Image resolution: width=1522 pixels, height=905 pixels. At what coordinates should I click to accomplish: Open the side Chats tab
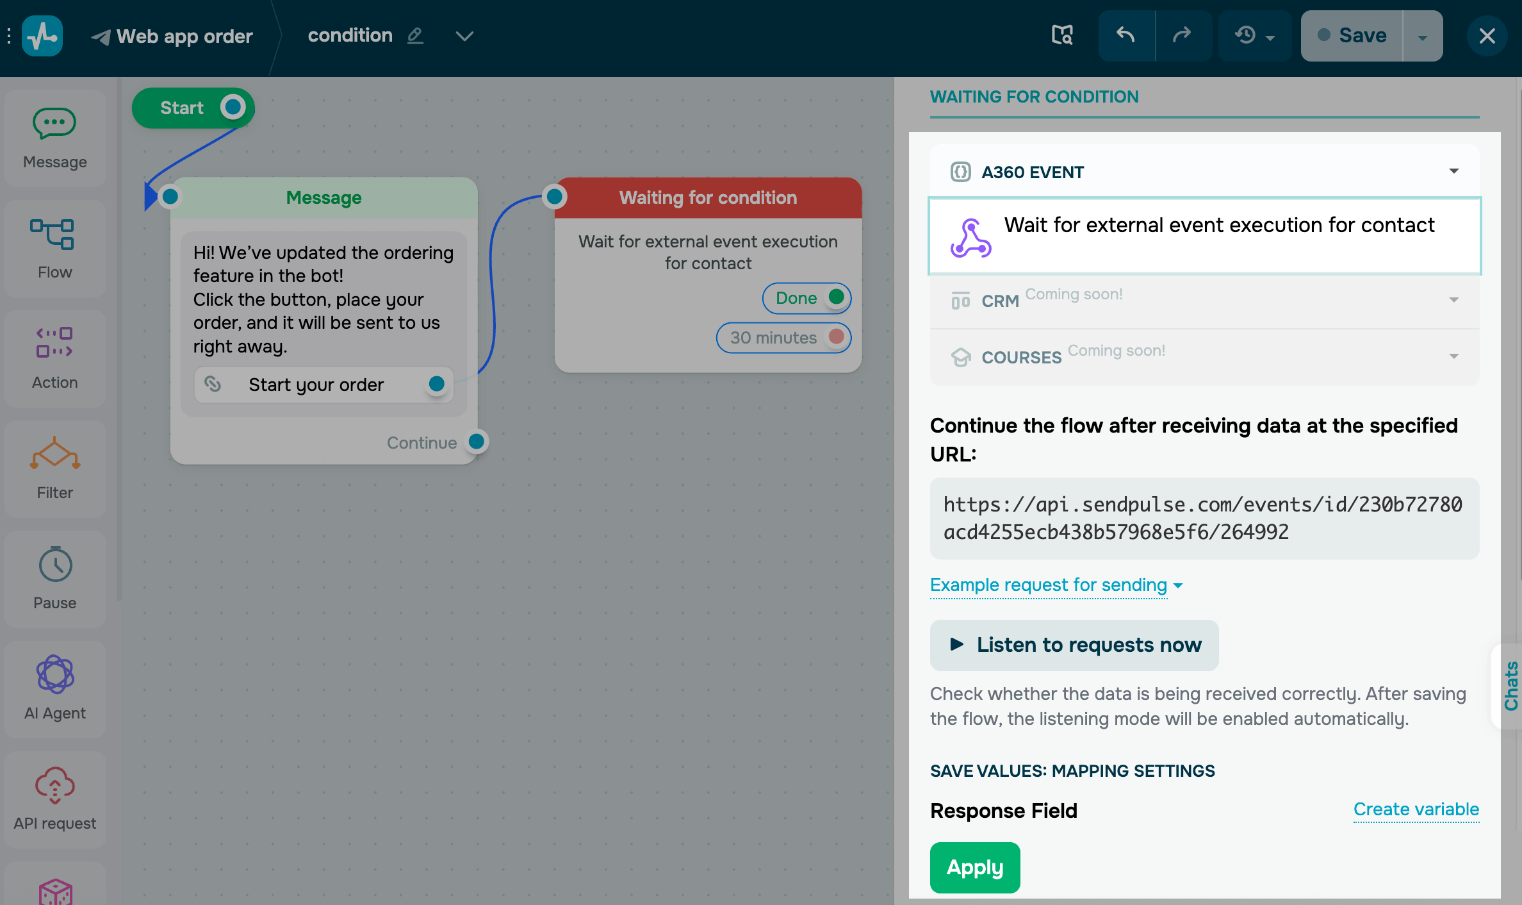coord(1510,686)
